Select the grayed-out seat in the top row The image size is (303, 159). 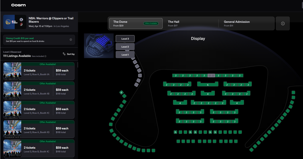(x=211, y=76)
